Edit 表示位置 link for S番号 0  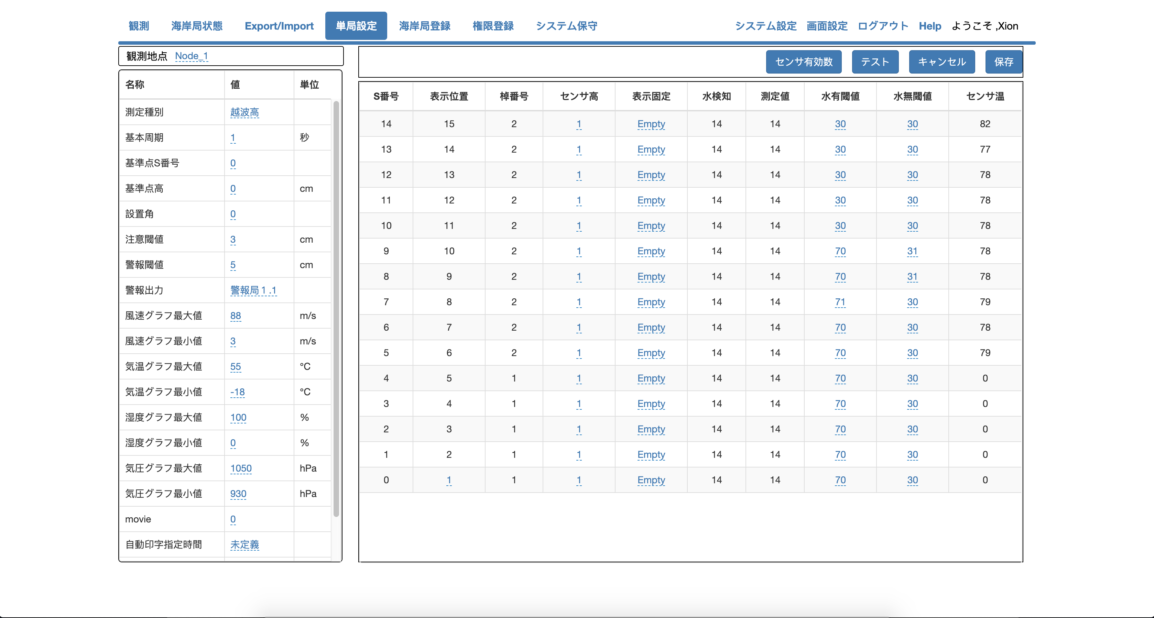point(448,480)
